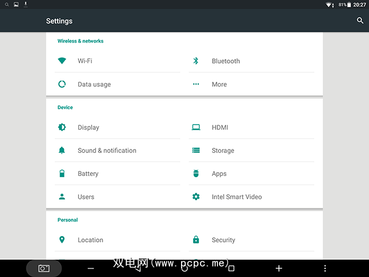The image size is (369, 277).
Task: Tap the picture notification icon in status bar
Action: coord(16,5)
